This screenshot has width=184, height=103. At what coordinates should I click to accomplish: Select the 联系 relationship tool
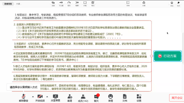click(69, 4)
